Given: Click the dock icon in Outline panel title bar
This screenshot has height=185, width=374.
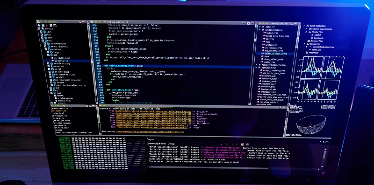Looking at the screenshot, I should 291,24.
